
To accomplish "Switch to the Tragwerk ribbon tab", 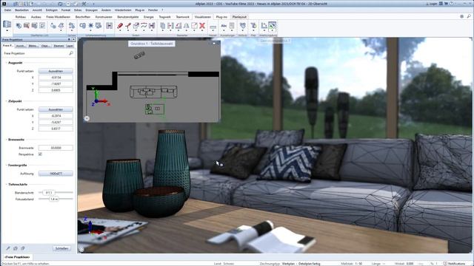I will [x=164, y=17].
